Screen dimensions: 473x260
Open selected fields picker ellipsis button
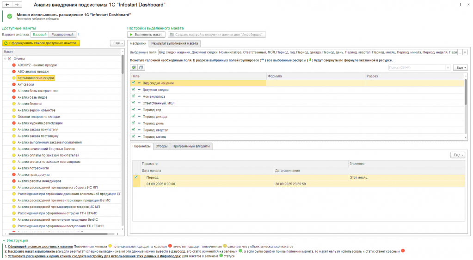(460, 53)
